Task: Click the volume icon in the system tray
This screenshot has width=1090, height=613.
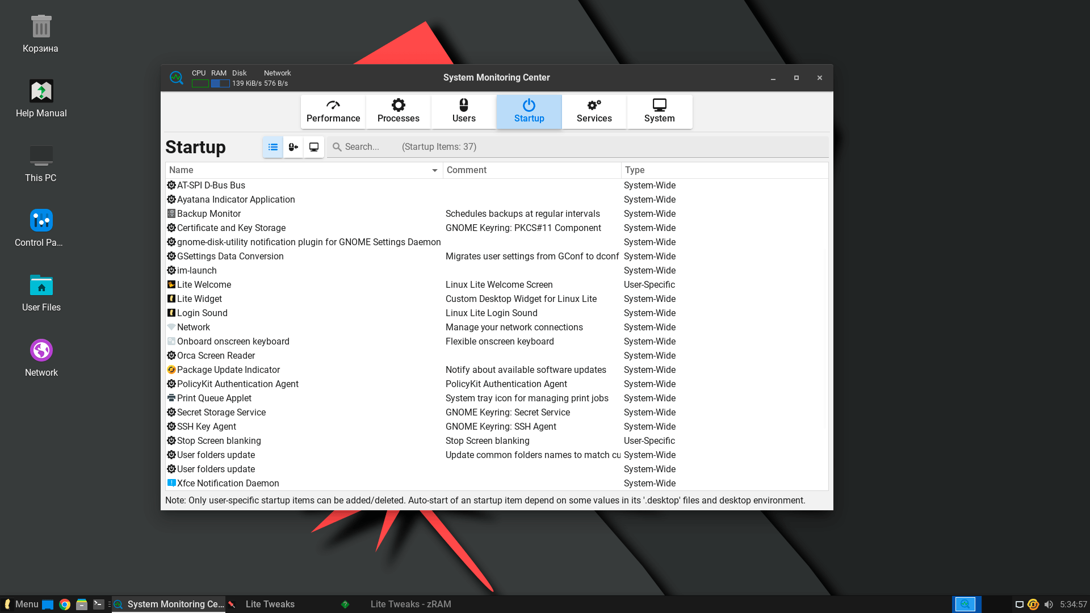Action: coord(1049,604)
